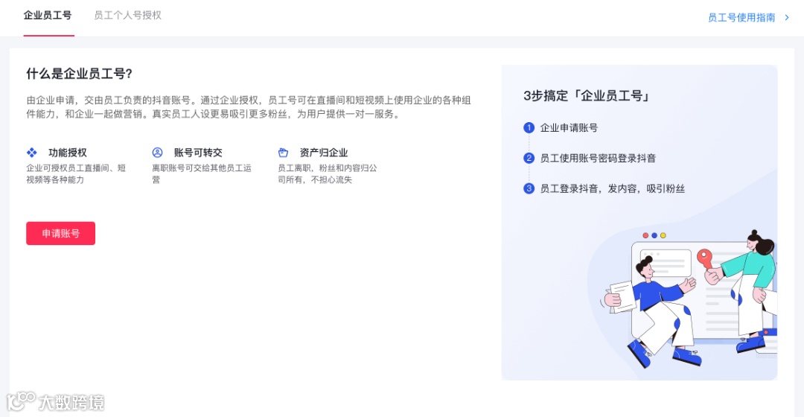Click the 功能授权 diamond icon
This screenshot has height=417, width=804.
pyautogui.click(x=32, y=153)
